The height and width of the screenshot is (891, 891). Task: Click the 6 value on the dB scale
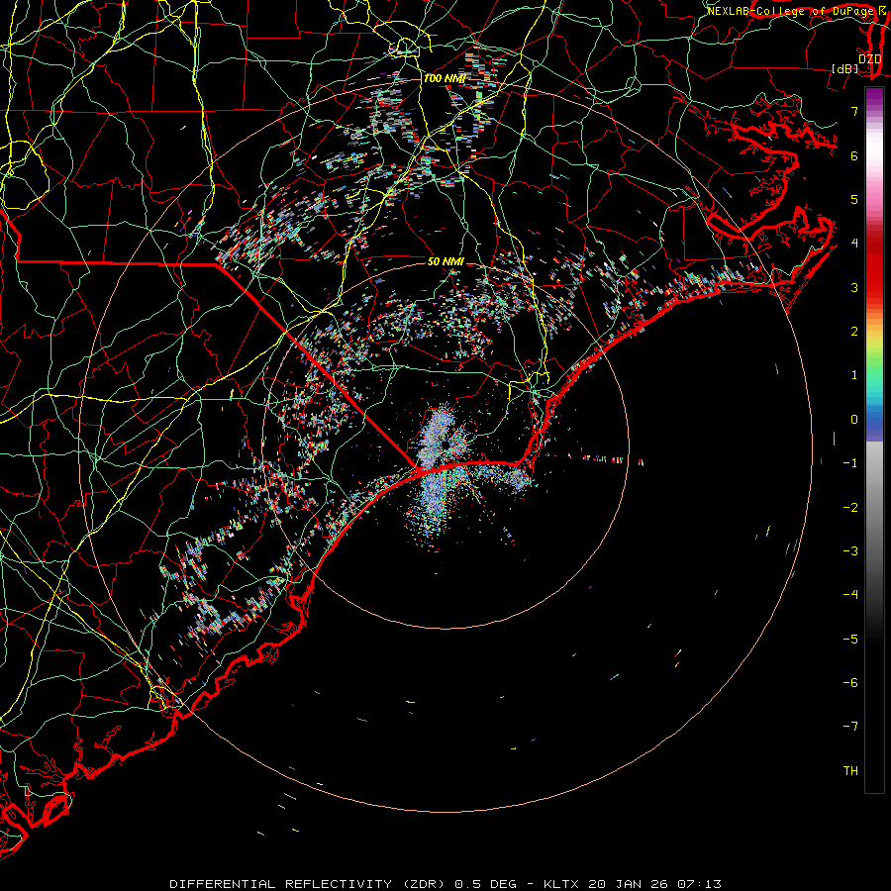[854, 155]
